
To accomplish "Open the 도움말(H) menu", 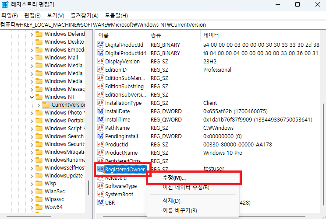I will pos(116,16).
